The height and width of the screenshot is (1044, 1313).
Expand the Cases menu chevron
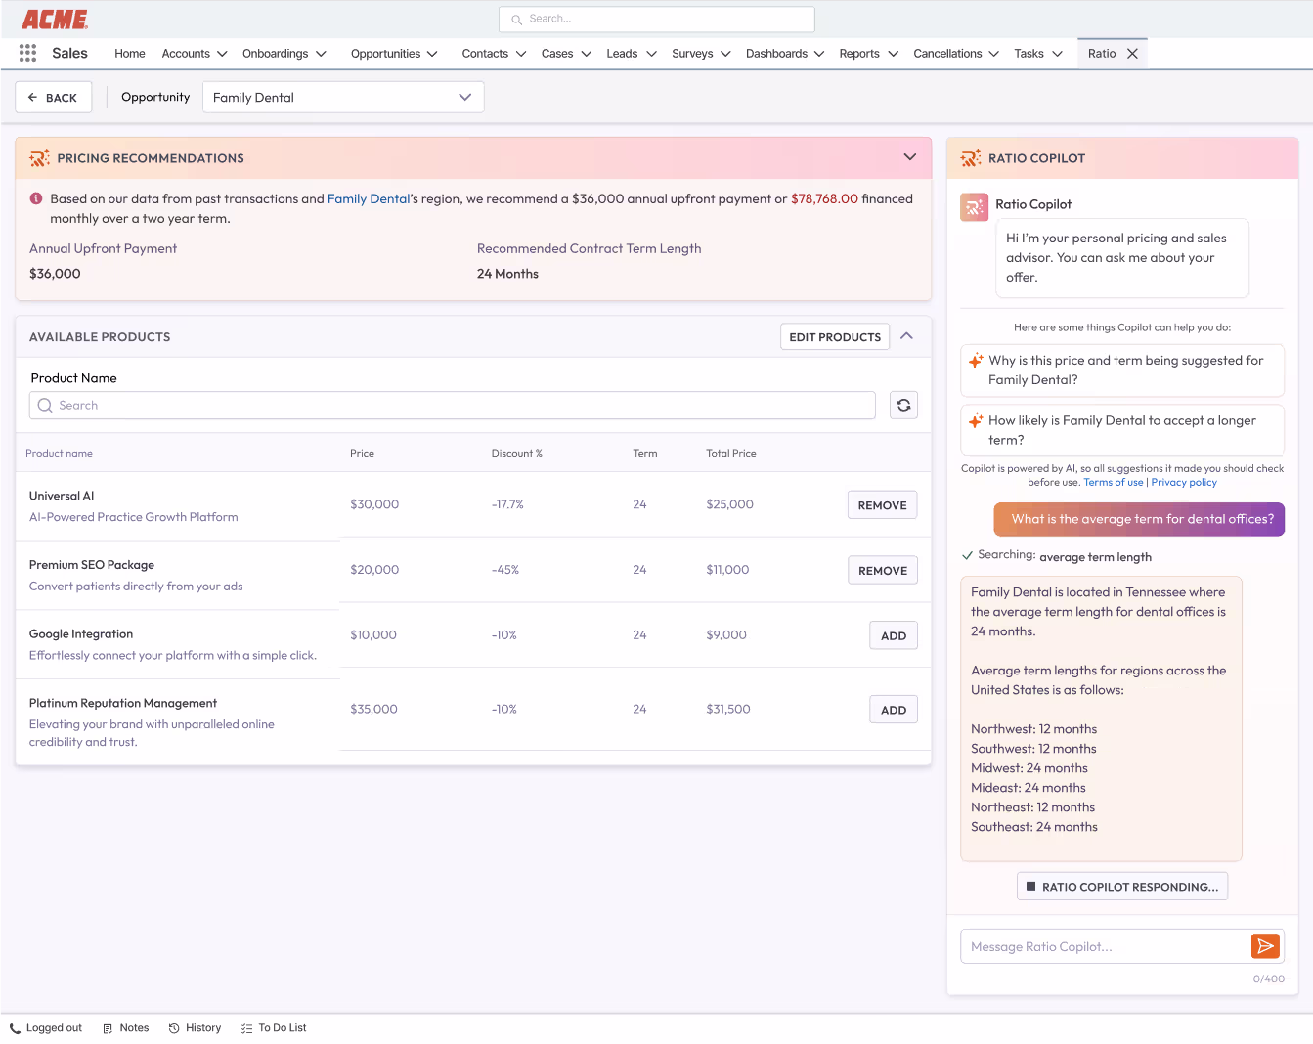[587, 54]
